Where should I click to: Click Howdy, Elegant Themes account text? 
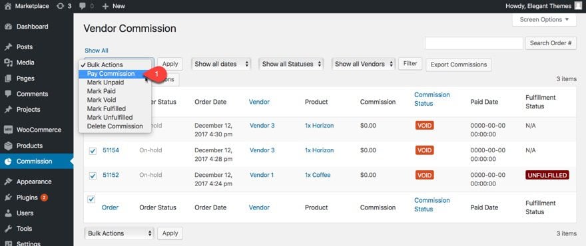click(538, 6)
